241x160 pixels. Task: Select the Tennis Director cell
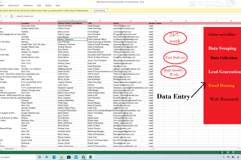click(x=100, y=128)
